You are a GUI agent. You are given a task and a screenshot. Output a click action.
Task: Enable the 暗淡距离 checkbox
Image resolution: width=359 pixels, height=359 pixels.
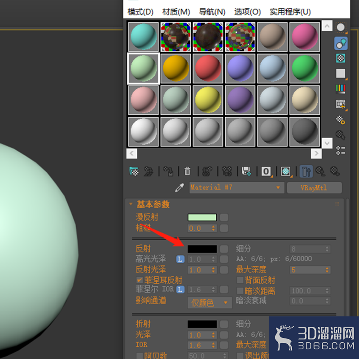240,290
